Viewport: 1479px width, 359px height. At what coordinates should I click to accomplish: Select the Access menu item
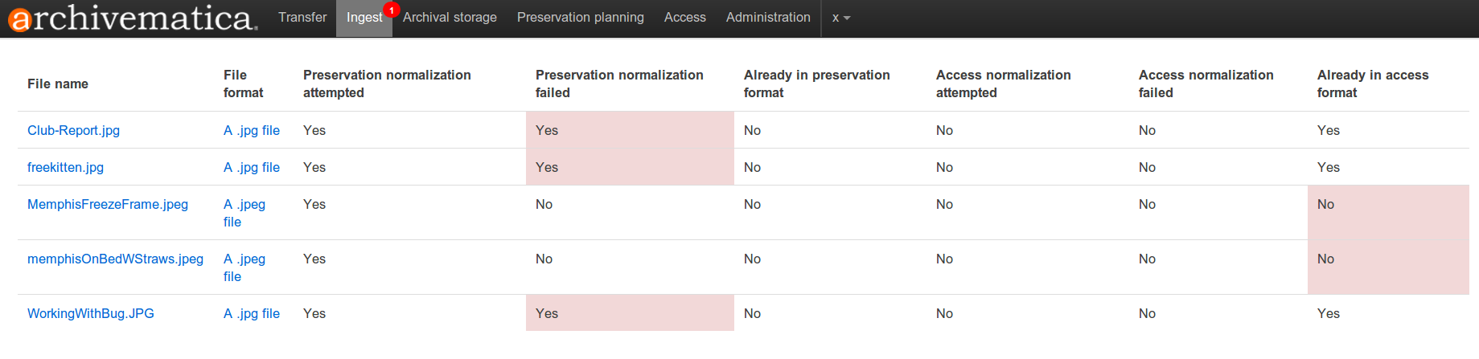684,18
